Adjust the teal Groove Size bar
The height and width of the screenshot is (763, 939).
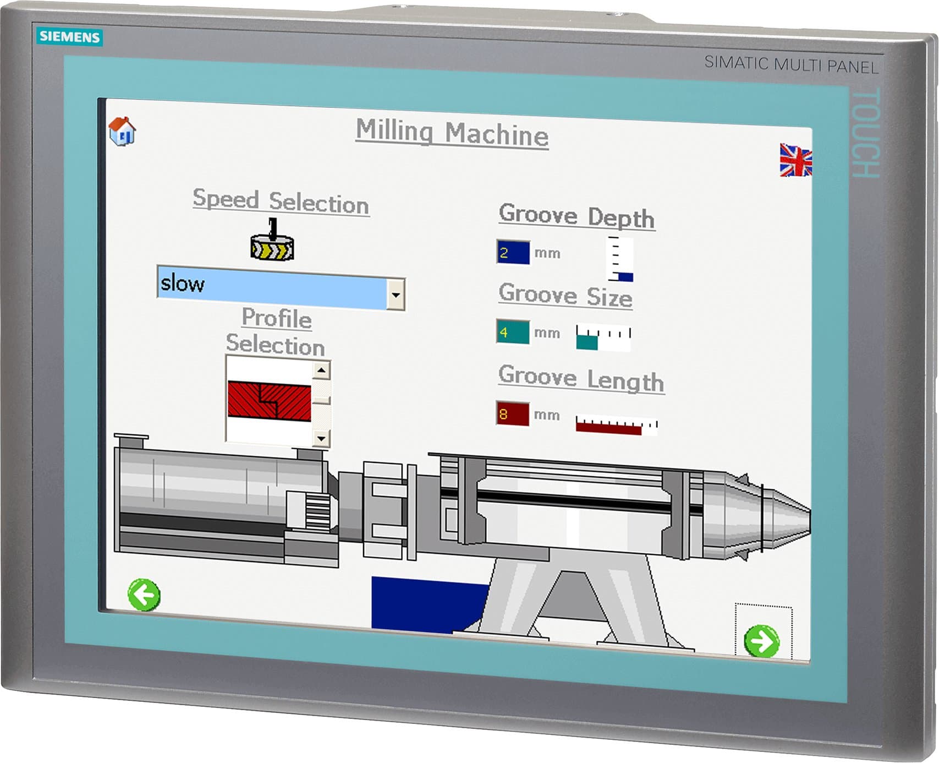603,337
